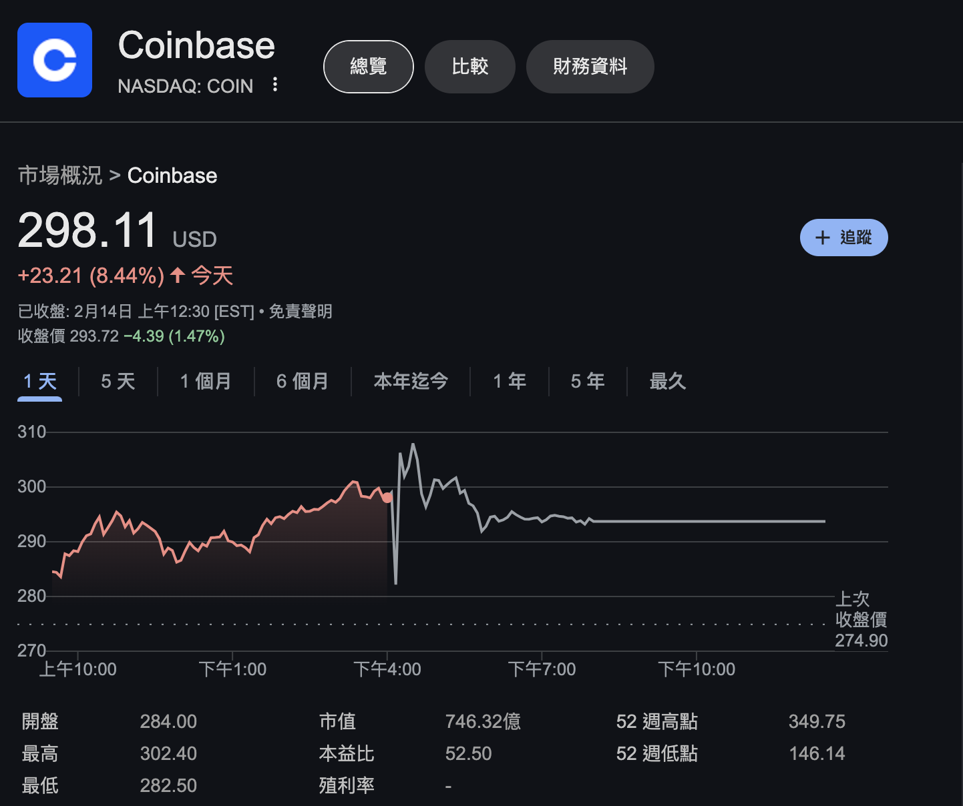Switch to the 比較 tab
This screenshot has width=963, height=806.
469,67
